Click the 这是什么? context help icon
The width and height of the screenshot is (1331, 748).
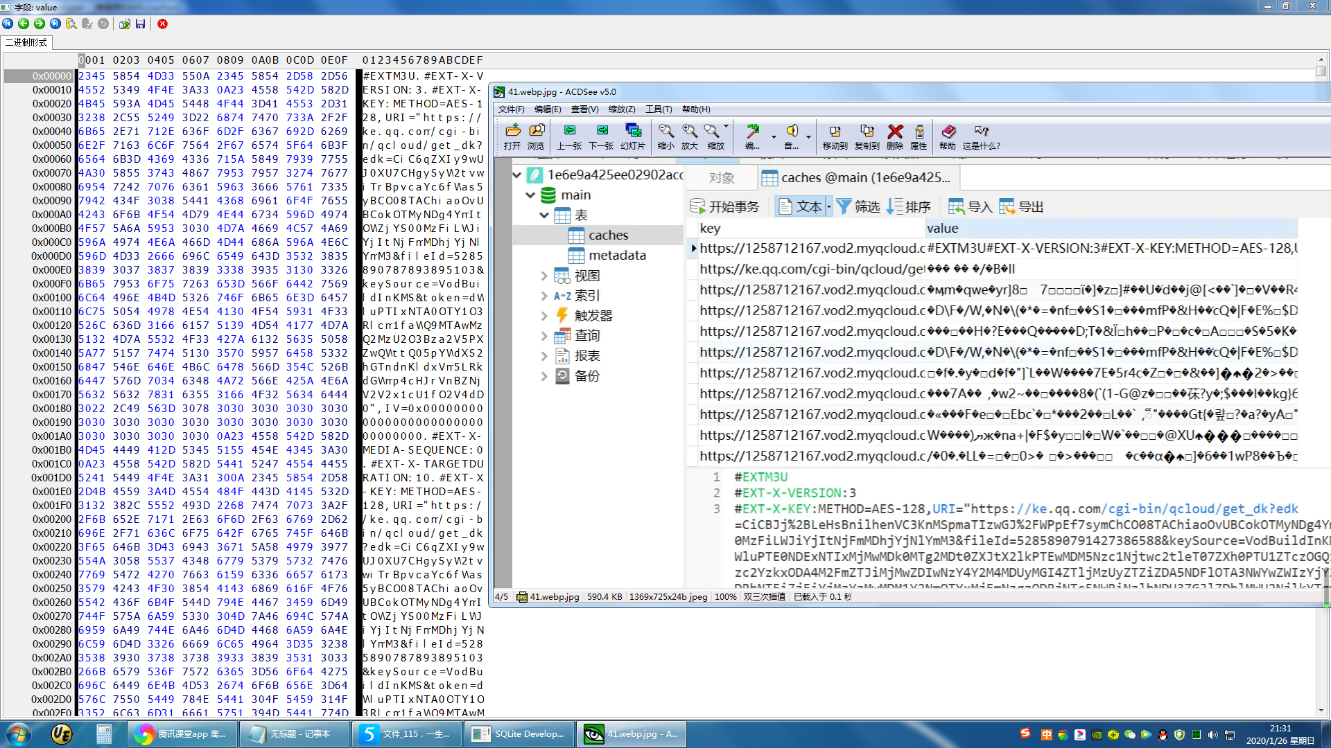click(981, 136)
